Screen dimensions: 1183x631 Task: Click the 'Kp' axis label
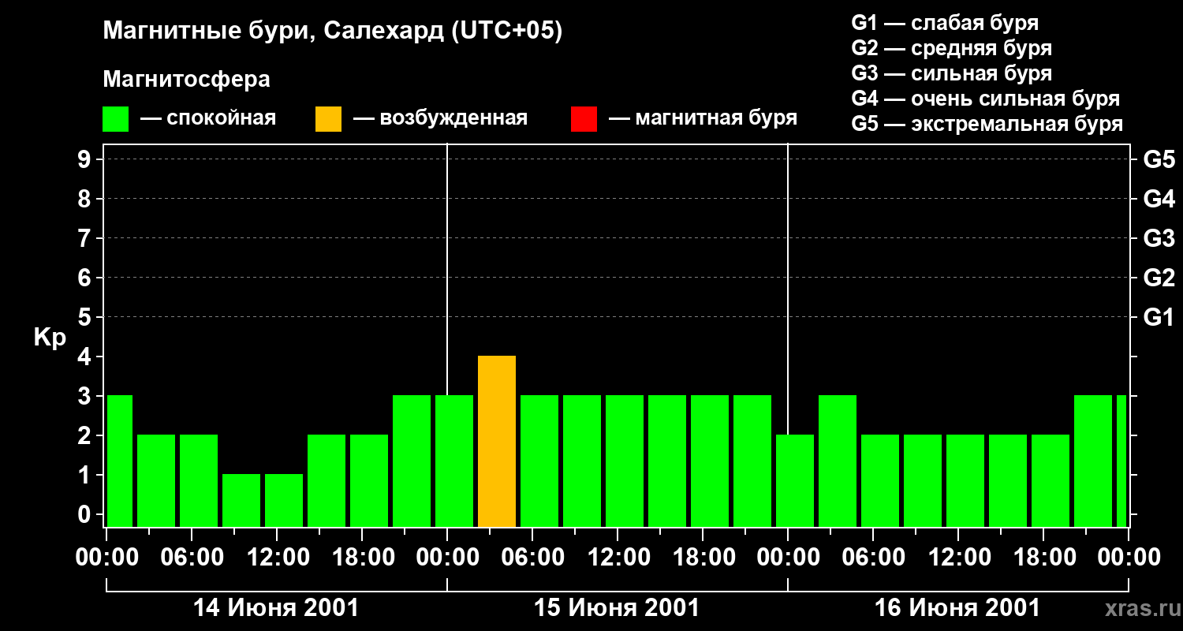[50, 338]
